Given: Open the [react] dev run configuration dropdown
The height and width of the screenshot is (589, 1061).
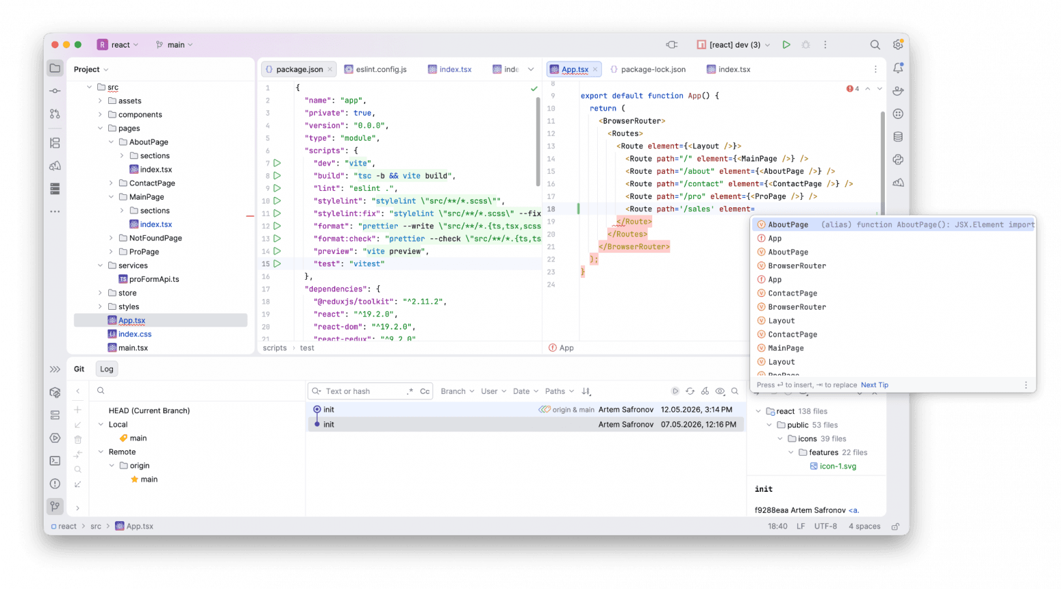Looking at the screenshot, I should [733, 45].
